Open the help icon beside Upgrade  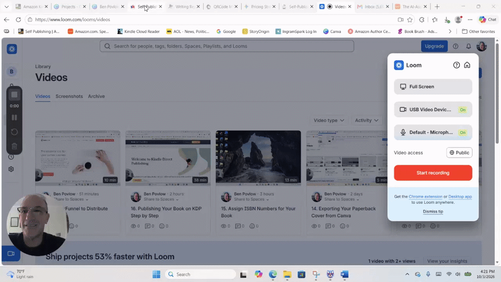455,47
